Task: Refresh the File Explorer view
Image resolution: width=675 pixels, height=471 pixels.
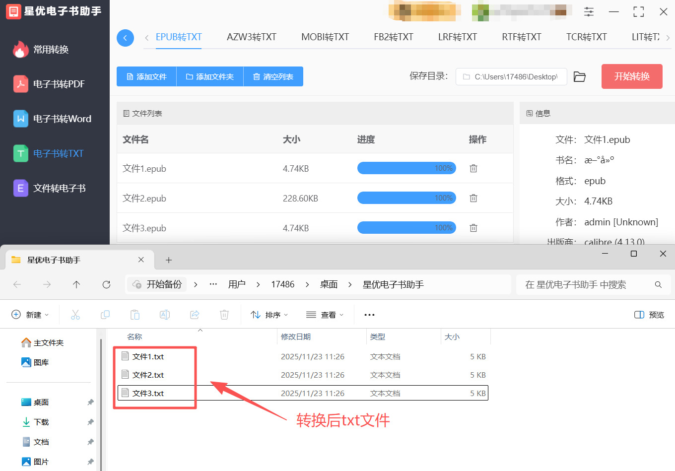Action: [x=106, y=284]
